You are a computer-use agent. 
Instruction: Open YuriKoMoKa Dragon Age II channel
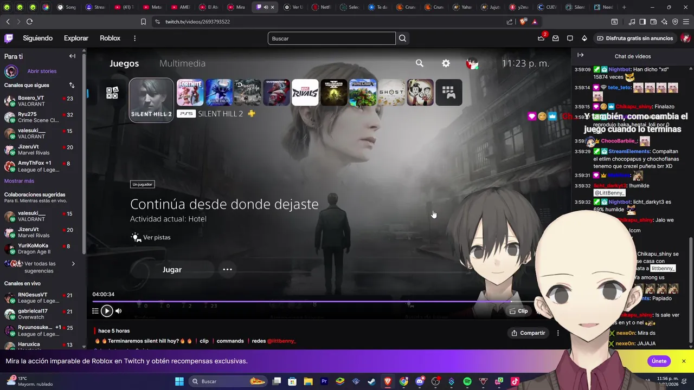[x=39, y=249]
